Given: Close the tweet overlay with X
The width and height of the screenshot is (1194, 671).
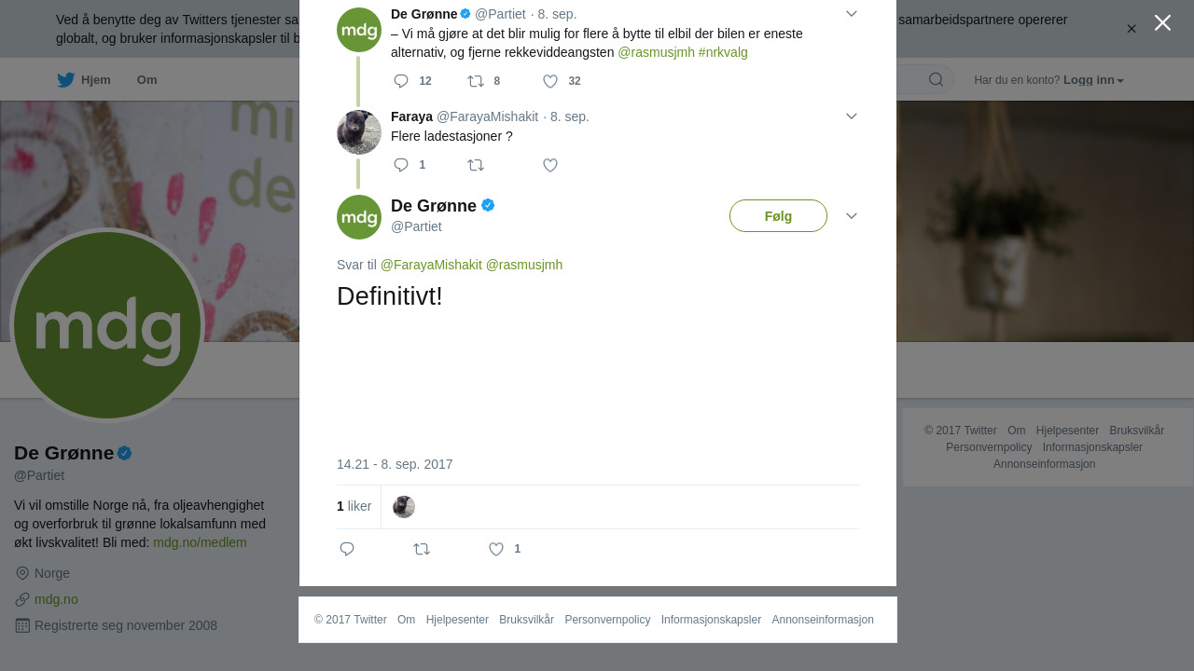Looking at the screenshot, I should 1162,22.
